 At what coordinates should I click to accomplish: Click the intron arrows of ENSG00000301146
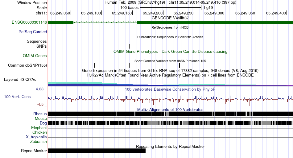coord(105,22)
